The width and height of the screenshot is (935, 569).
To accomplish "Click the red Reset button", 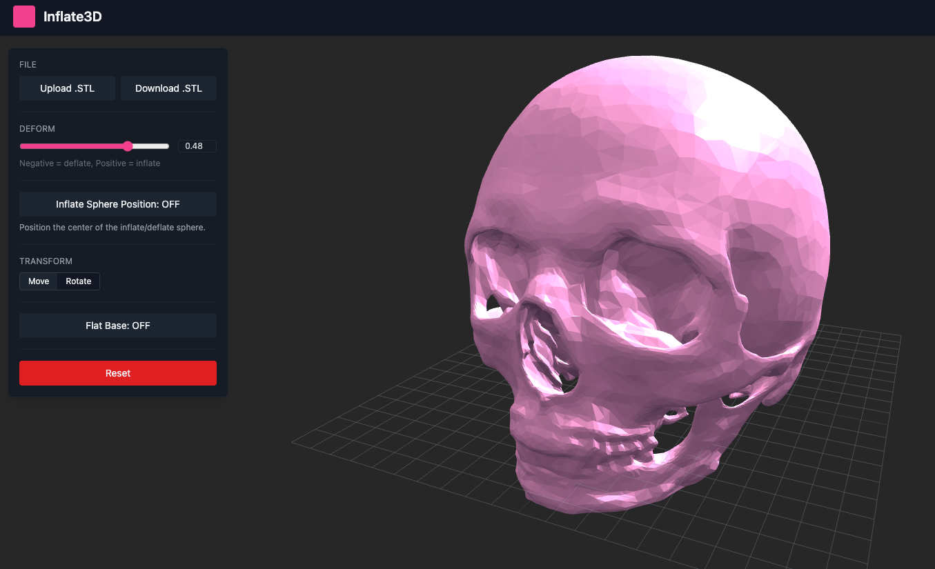I will 118,373.
